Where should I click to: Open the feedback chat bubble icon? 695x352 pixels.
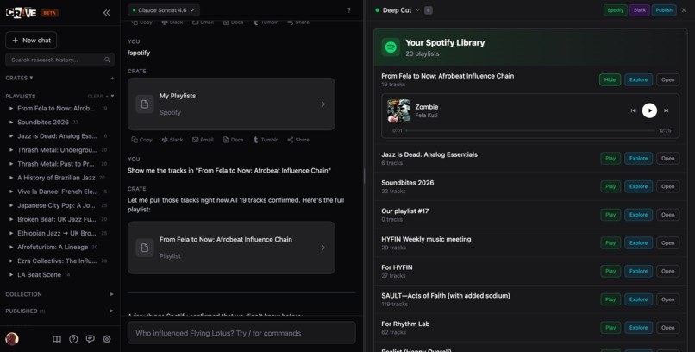90,339
